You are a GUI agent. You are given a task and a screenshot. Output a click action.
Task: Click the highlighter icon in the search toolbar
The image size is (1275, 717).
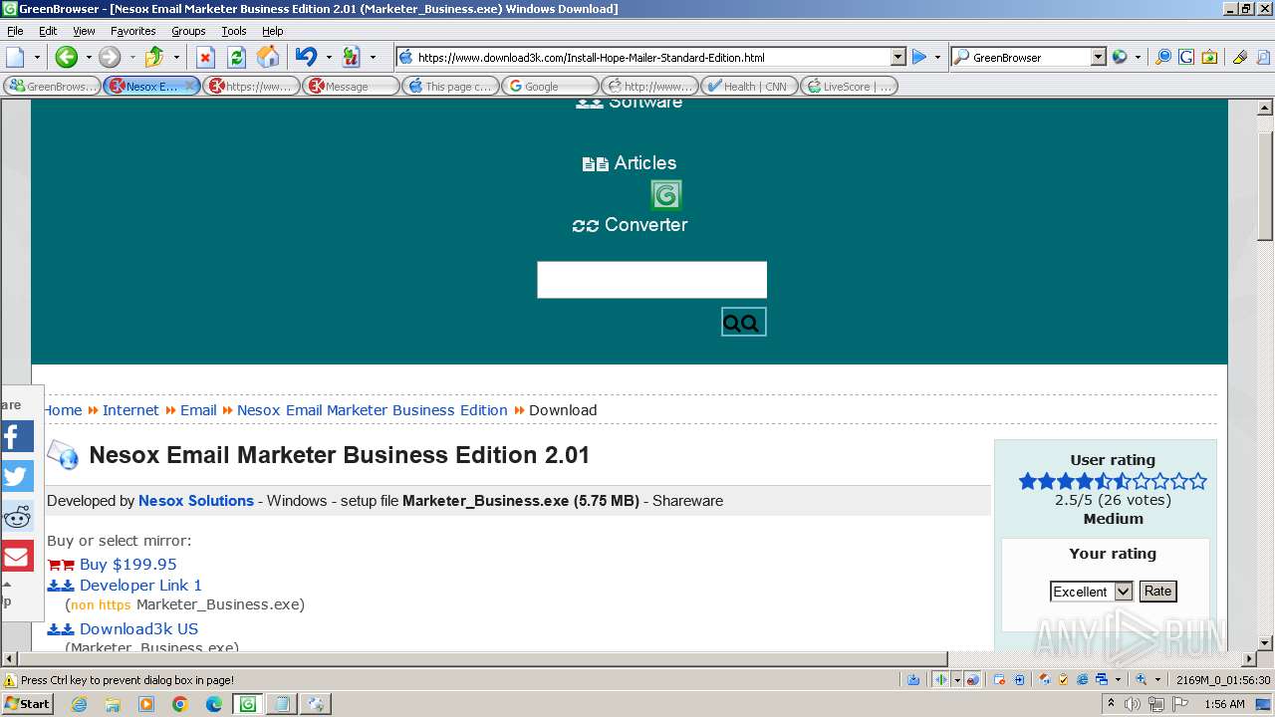tap(1240, 57)
